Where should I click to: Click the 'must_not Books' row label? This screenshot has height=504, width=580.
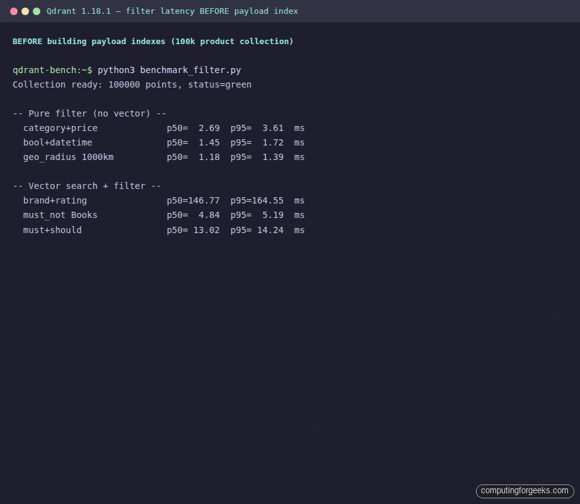coord(61,215)
